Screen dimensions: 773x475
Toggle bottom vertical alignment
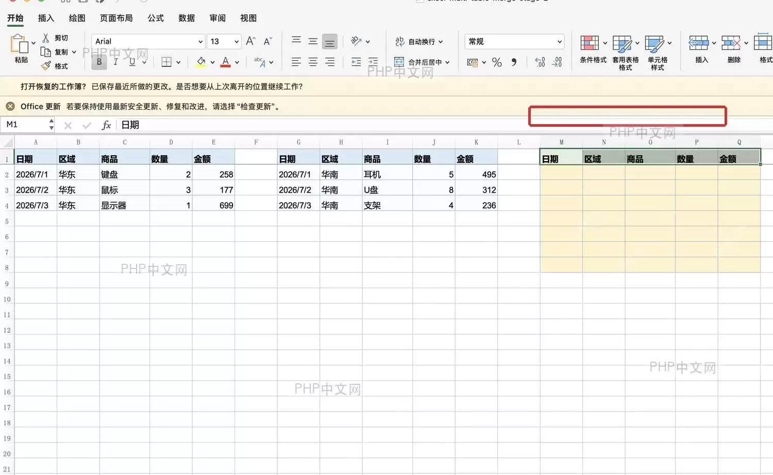tap(330, 41)
